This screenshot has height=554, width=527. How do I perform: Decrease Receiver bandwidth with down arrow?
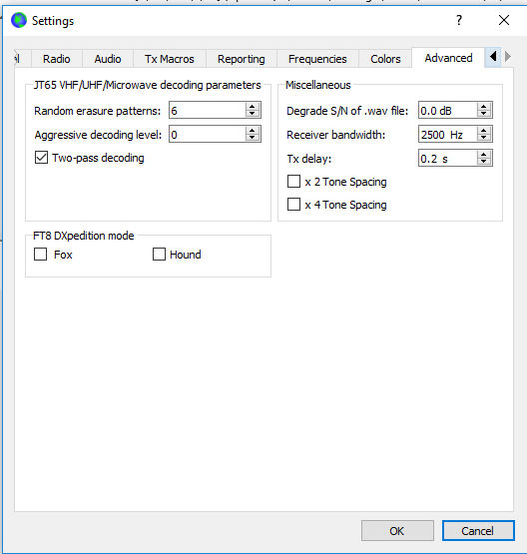click(x=484, y=138)
